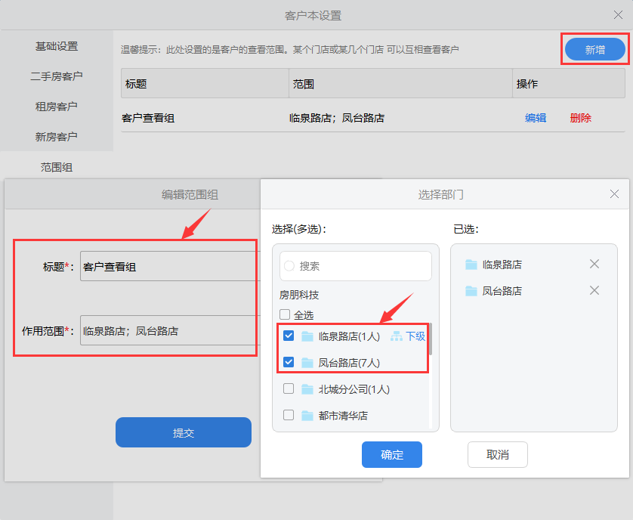633x520 pixels.
Task: Click 北城分公司 folder icon
Action: (x=307, y=389)
